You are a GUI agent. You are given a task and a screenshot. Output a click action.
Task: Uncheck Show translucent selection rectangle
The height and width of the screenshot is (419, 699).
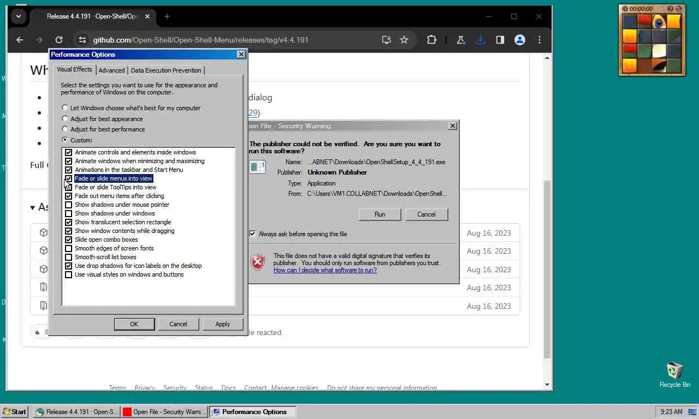pyautogui.click(x=69, y=222)
